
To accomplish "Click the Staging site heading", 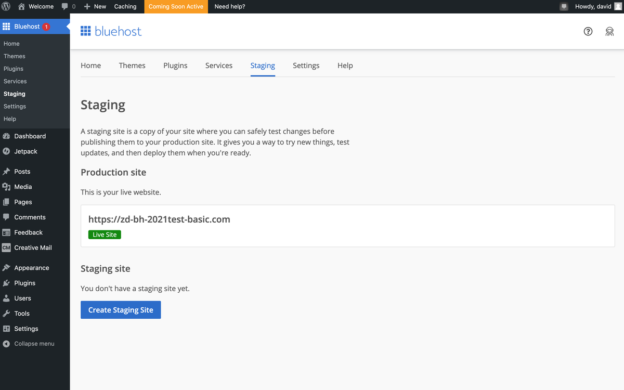I will tap(106, 269).
